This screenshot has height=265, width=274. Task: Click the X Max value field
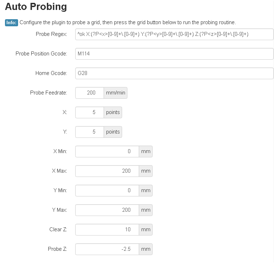pos(107,171)
